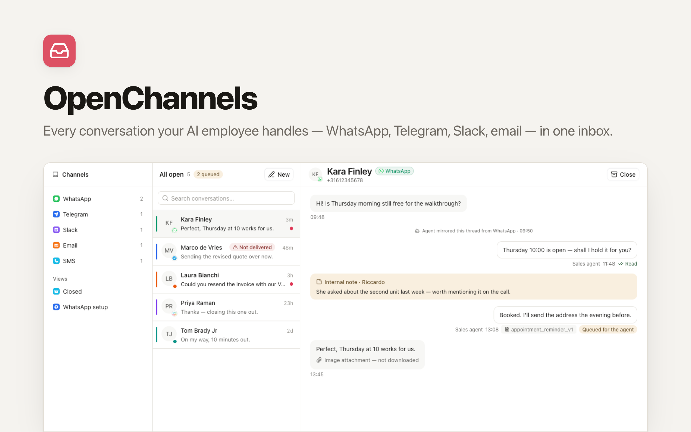Image resolution: width=691 pixels, height=432 pixels.
Task: Click the green WhatsApp channel icon
Action: [56, 198]
